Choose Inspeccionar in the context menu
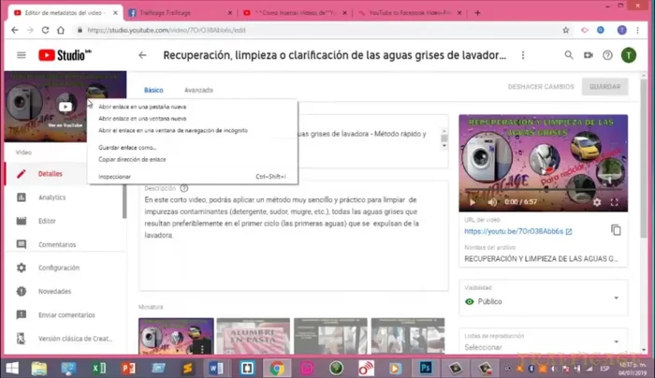 pos(193,177)
